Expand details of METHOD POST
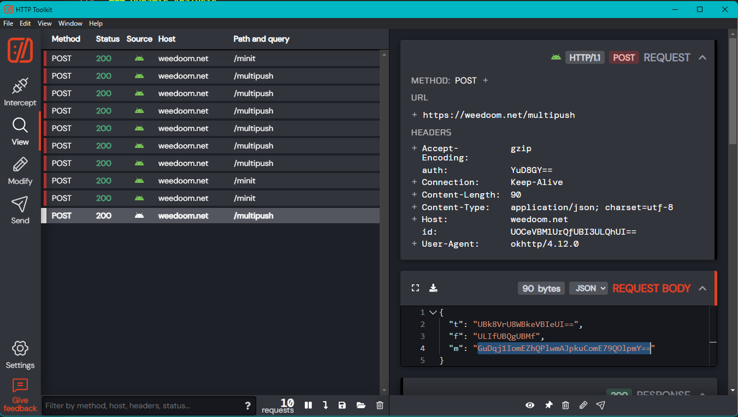The image size is (738, 417). point(485,80)
